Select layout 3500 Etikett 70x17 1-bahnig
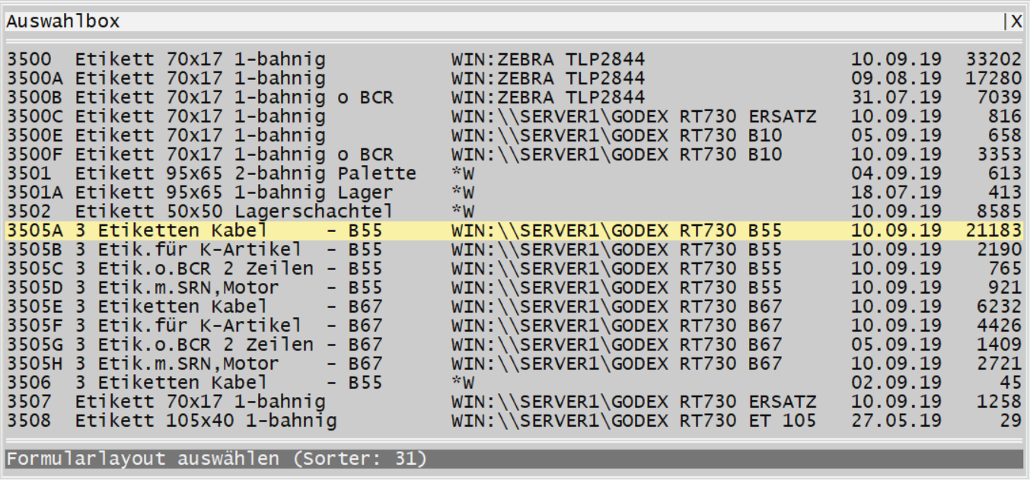 200,59
